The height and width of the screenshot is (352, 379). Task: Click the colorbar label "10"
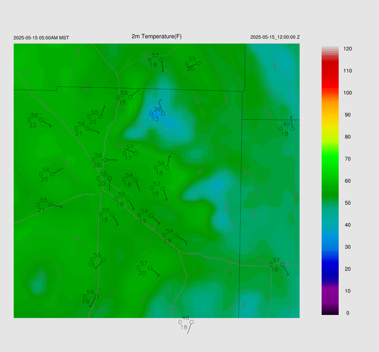(x=348, y=291)
